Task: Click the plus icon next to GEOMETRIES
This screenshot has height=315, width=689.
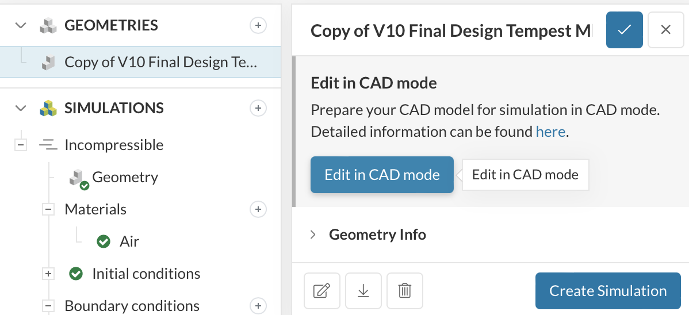Action: click(x=258, y=25)
